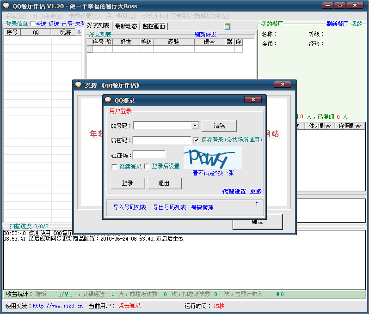
Task: Maximize the QQ餐厅伴侣 main window
Action: click(x=339, y=6)
